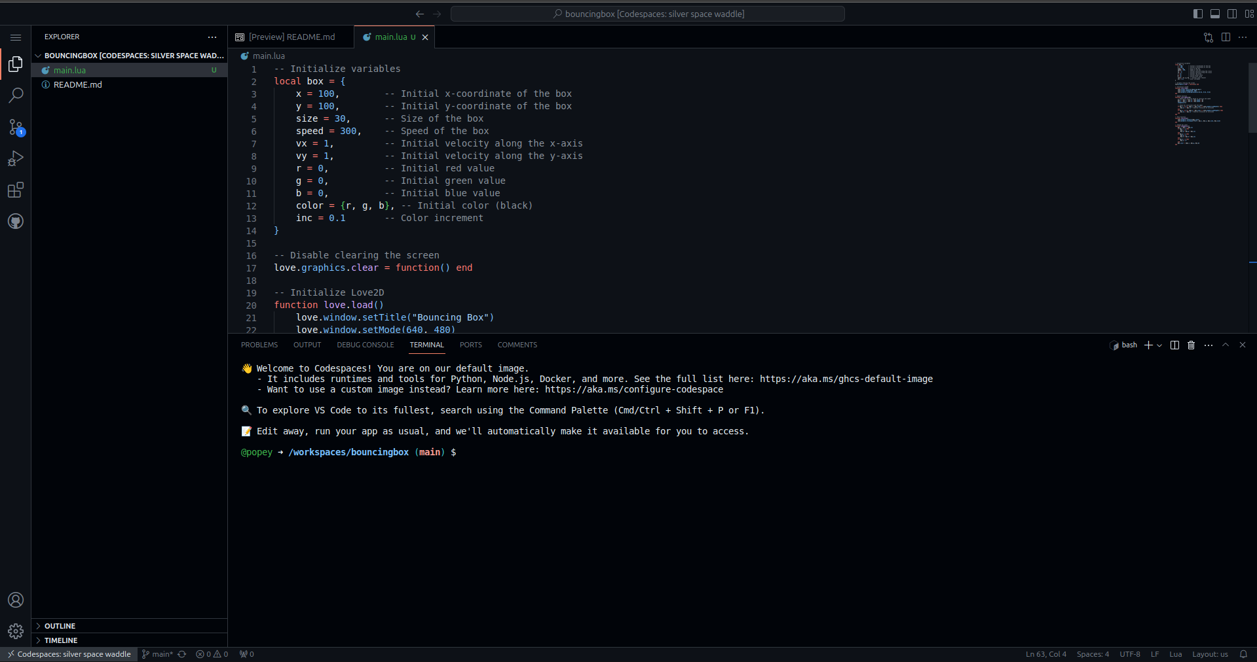The height and width of the screenshot is (662, 1257).
Task: Show forwarded ports count in status bar
Action: point(247,654)
